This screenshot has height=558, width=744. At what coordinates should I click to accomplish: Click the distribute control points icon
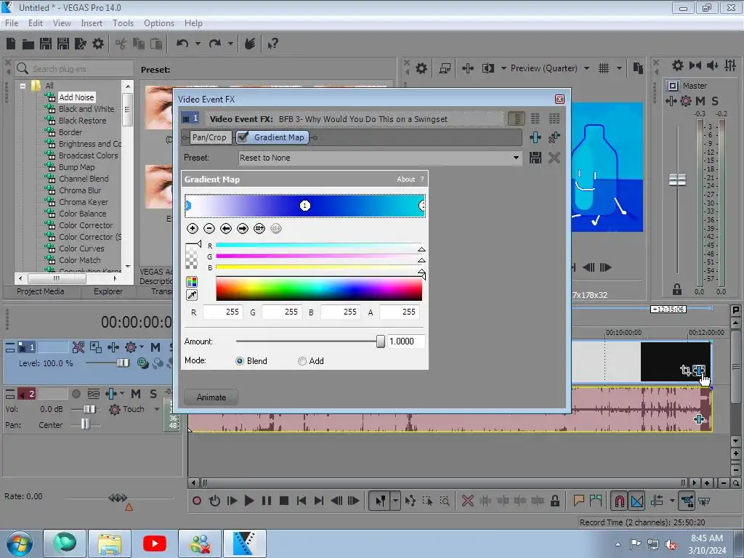[x=259, y=229]
